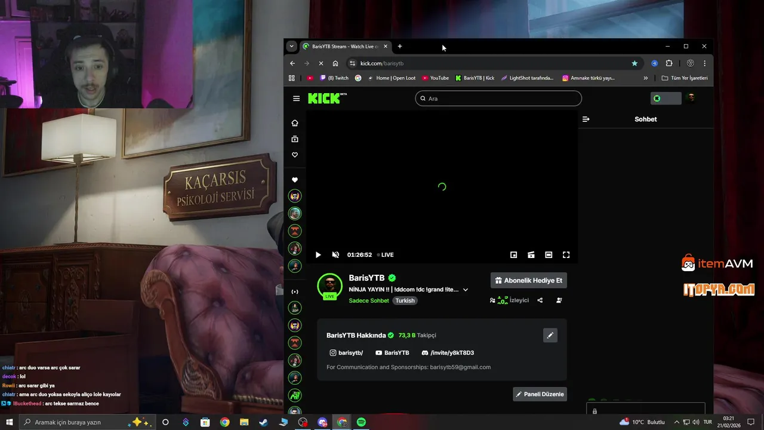The image size is (764, 430).
Task: Click the taskbar search box
Action: point(87,422)
